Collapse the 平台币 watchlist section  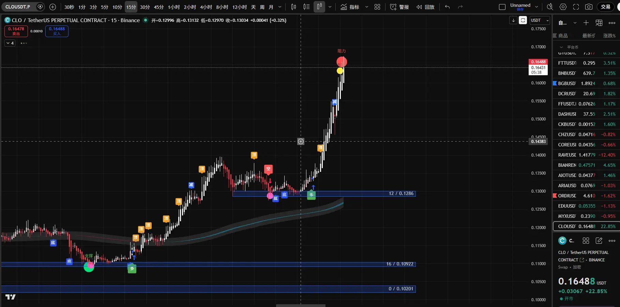561,47
